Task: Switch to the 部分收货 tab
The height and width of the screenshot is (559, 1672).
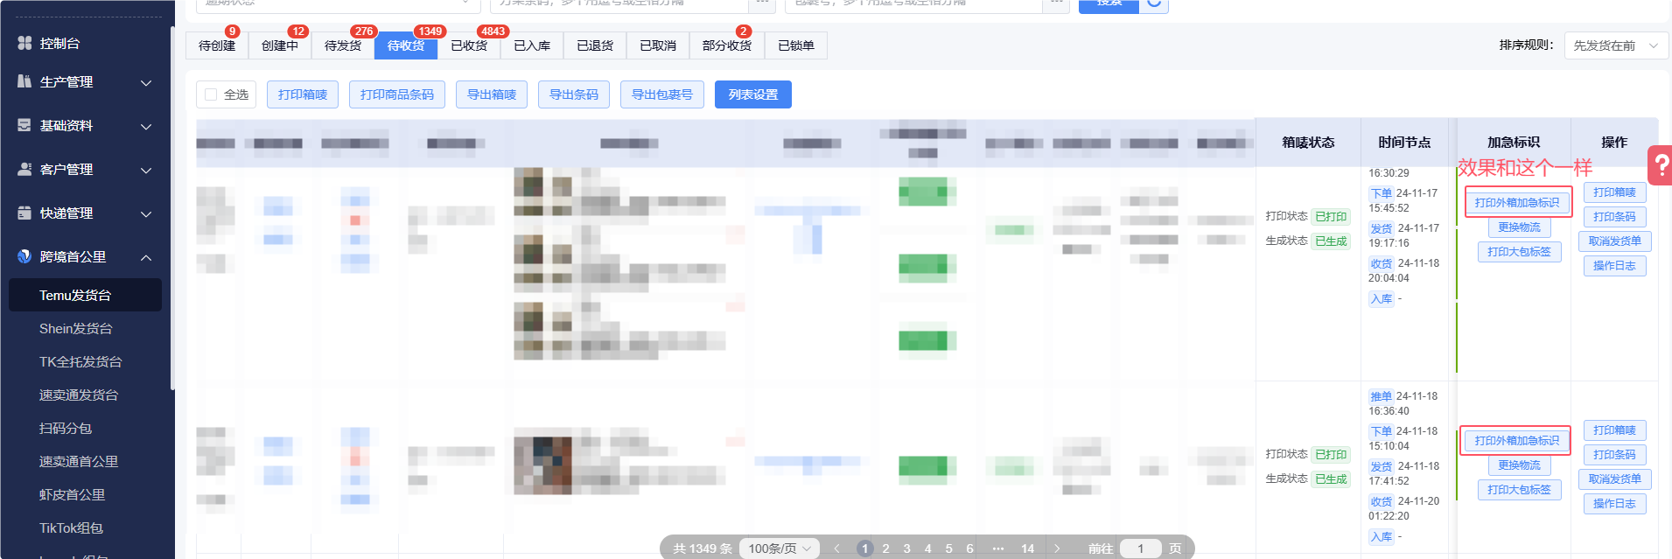Action: 727,45
